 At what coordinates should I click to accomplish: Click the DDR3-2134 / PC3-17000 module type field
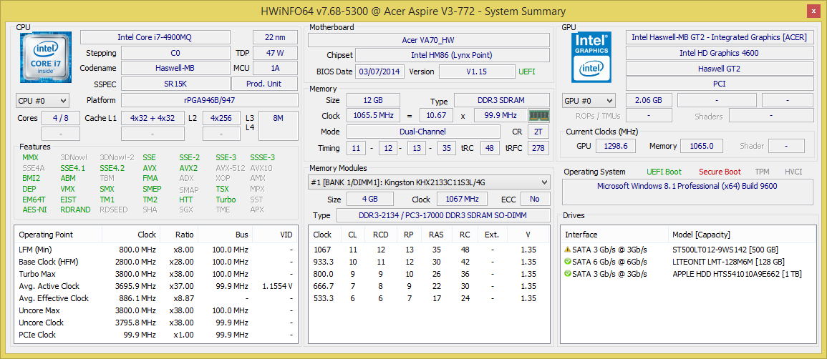click(443, 215)
